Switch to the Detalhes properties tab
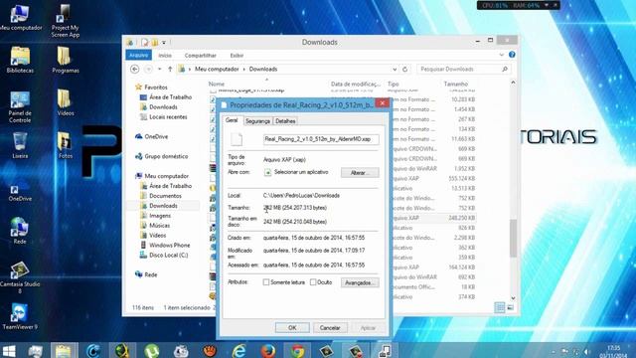 coord(285,121)
